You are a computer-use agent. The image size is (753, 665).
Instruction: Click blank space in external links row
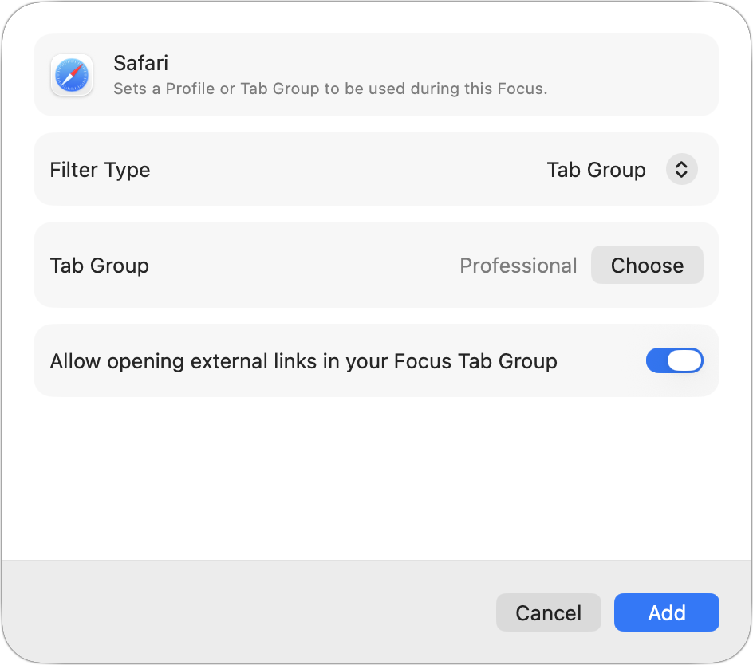(x=602, y=361)
